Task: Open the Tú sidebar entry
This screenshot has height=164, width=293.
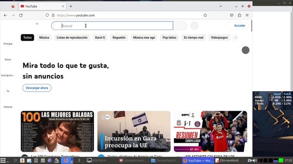Action: (8, 91)
